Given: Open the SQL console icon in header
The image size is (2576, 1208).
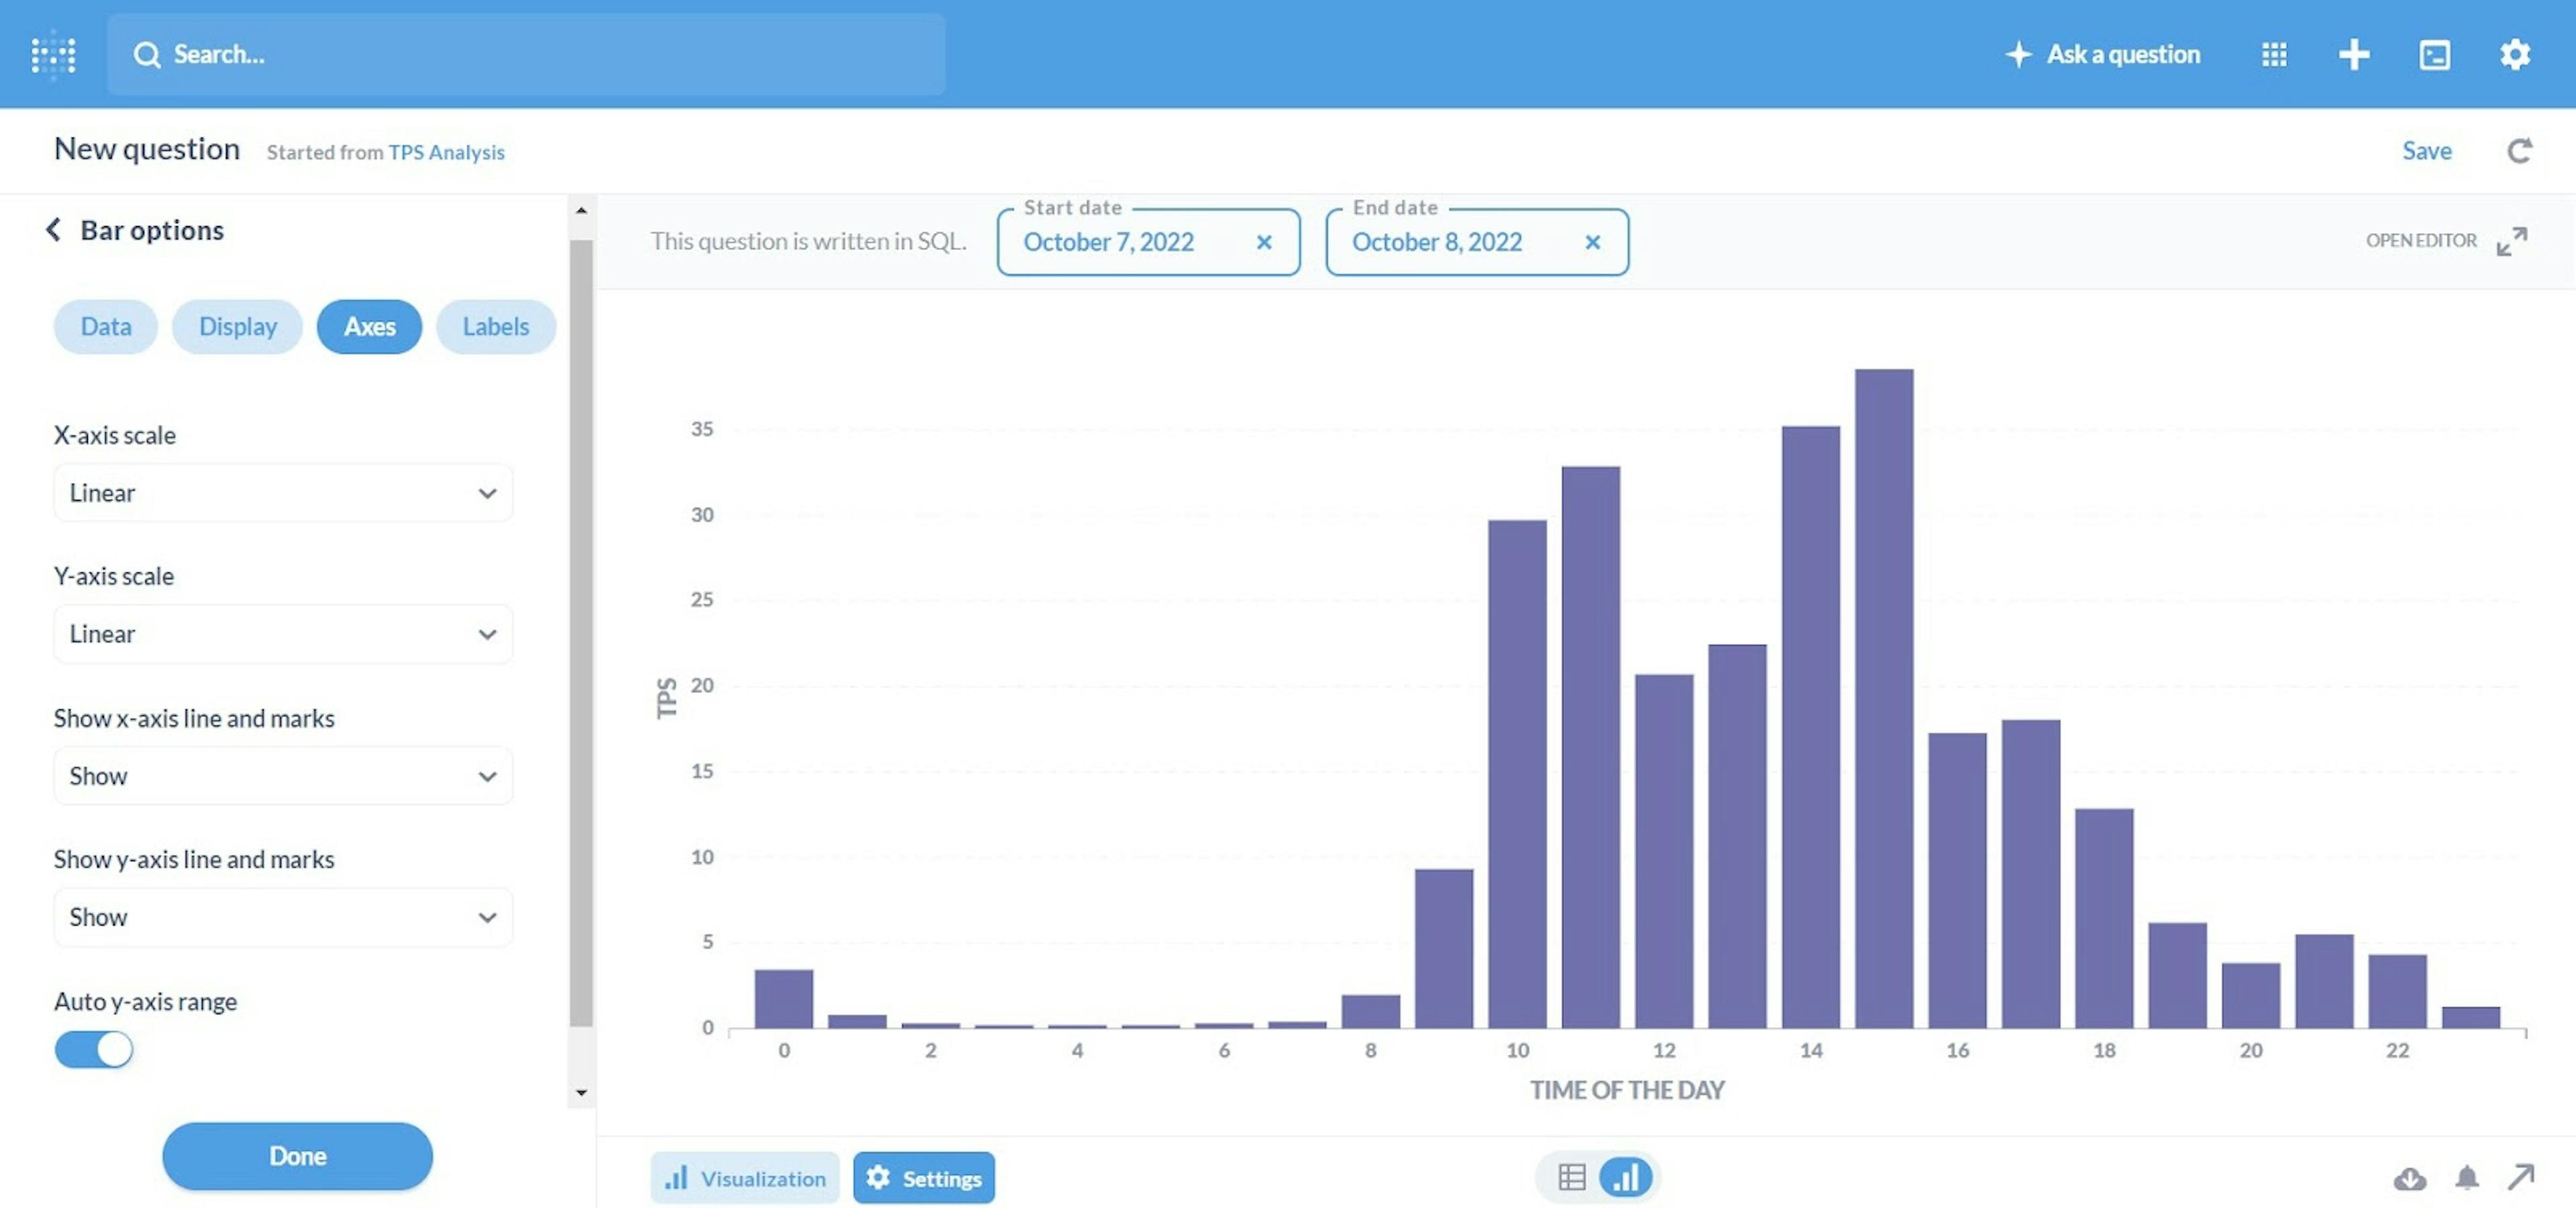Looking at the screenshot, I should 2434,54.
